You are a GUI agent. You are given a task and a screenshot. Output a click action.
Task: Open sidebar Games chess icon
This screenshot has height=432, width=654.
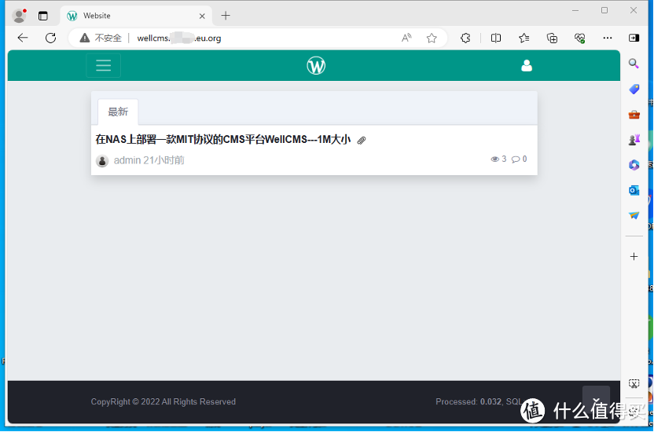[x=634, y=140]
